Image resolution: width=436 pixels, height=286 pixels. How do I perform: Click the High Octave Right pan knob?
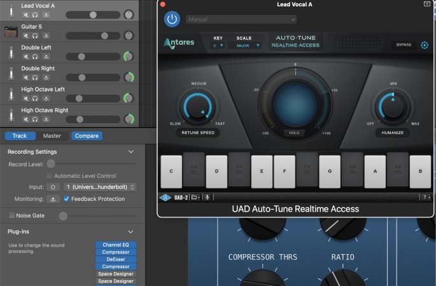click(129, 119)
